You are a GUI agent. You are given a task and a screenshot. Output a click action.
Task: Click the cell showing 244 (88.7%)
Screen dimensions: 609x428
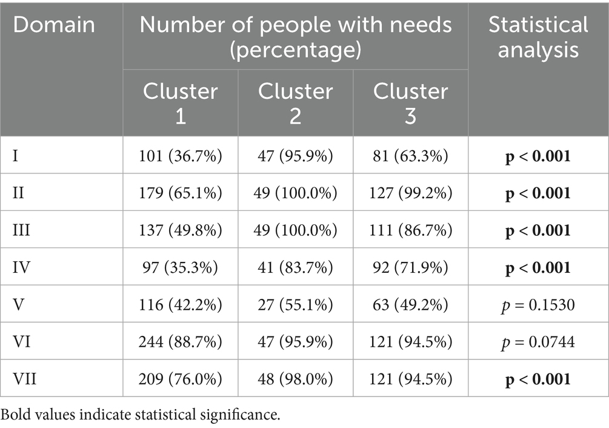click(180, 342)
